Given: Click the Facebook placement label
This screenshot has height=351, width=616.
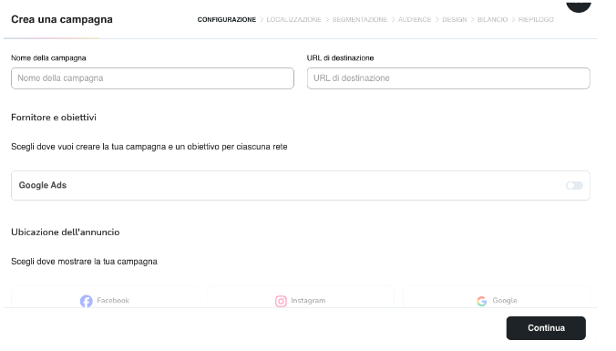Looking at the screenshot, I should (x=113, y=300).
